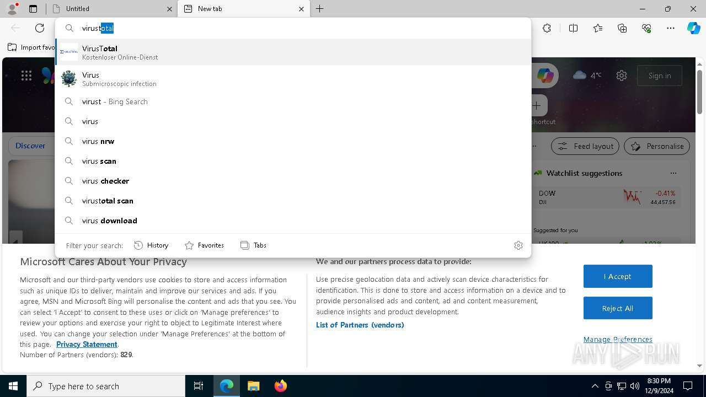Open the MSN apps grid icon
The height and width of the screenshot is (397, 706).
point(26,76)
